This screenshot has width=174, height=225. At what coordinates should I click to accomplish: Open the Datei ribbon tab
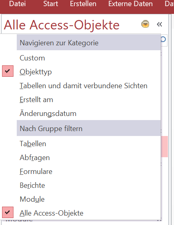click(18, 4)
